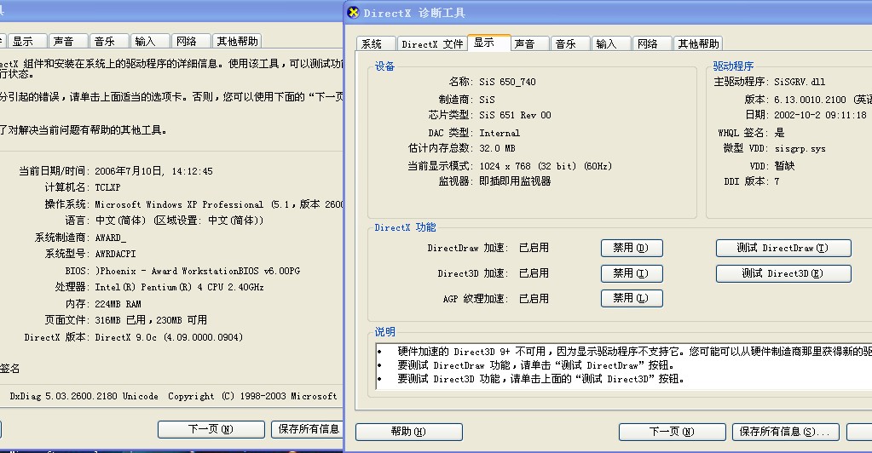Click processor text Intel(R) Pentium(R) 4 CPU 2.40GHz
The width and height of the screenshot is (872, 453).
click(179, 287)
